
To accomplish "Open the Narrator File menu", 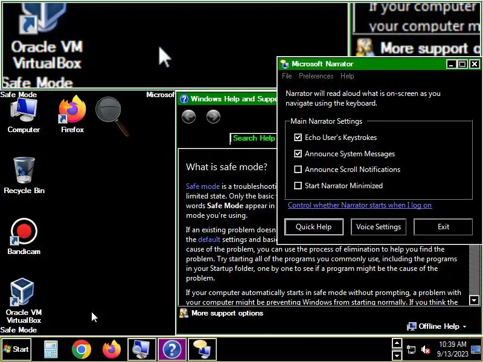I will click(287, 76).
